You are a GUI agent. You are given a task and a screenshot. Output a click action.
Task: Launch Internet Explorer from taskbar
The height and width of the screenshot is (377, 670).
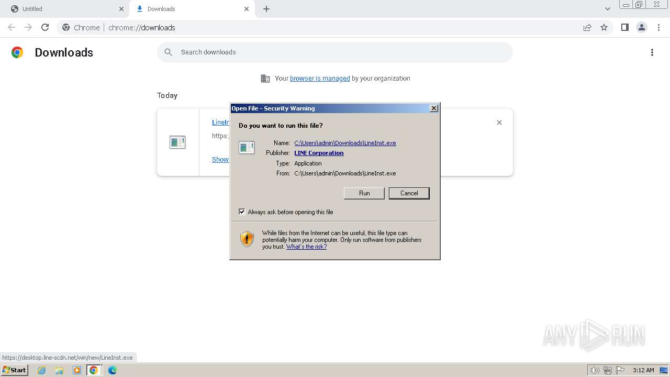click(x=42, y=370)
